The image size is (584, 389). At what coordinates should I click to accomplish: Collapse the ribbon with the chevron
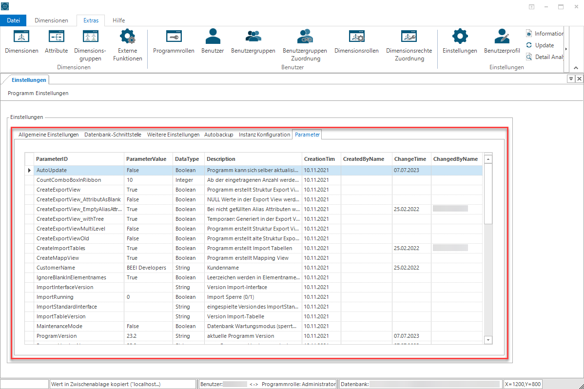tap(576, 68)
